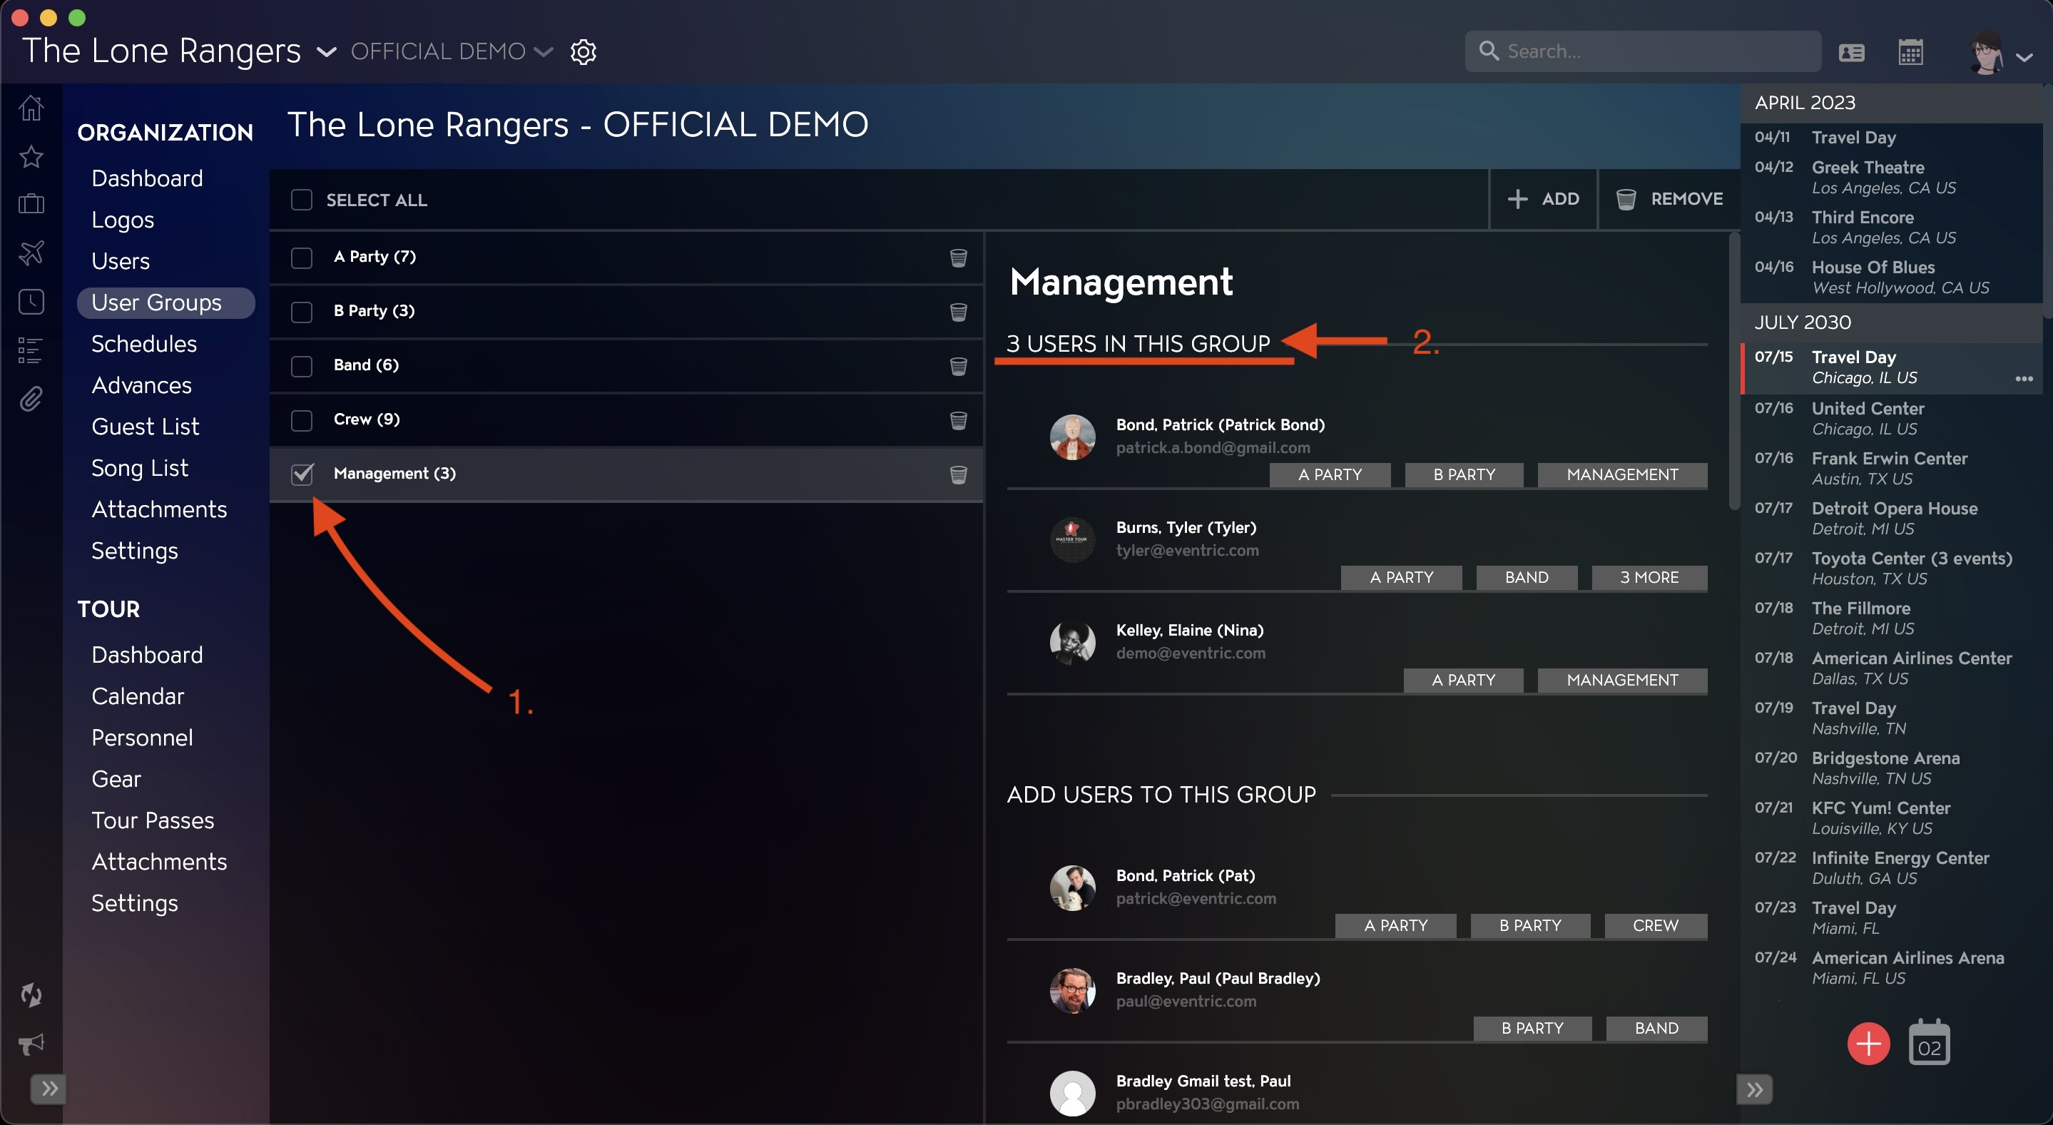
Task: Click CREW tag on Bond, Patrick (Pat)
Action: [1655, 926]
